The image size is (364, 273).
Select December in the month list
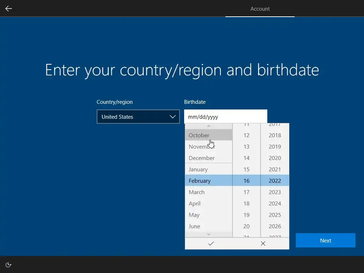(208, 158)
